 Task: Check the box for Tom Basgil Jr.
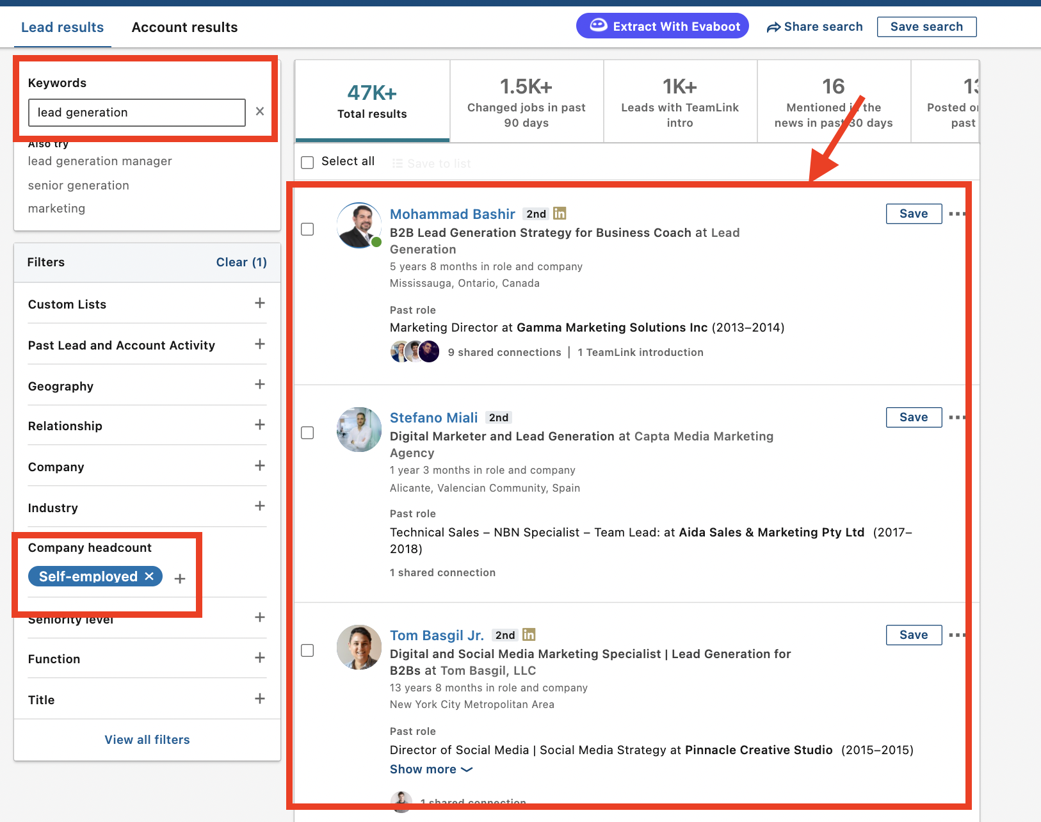pos(307,650)
